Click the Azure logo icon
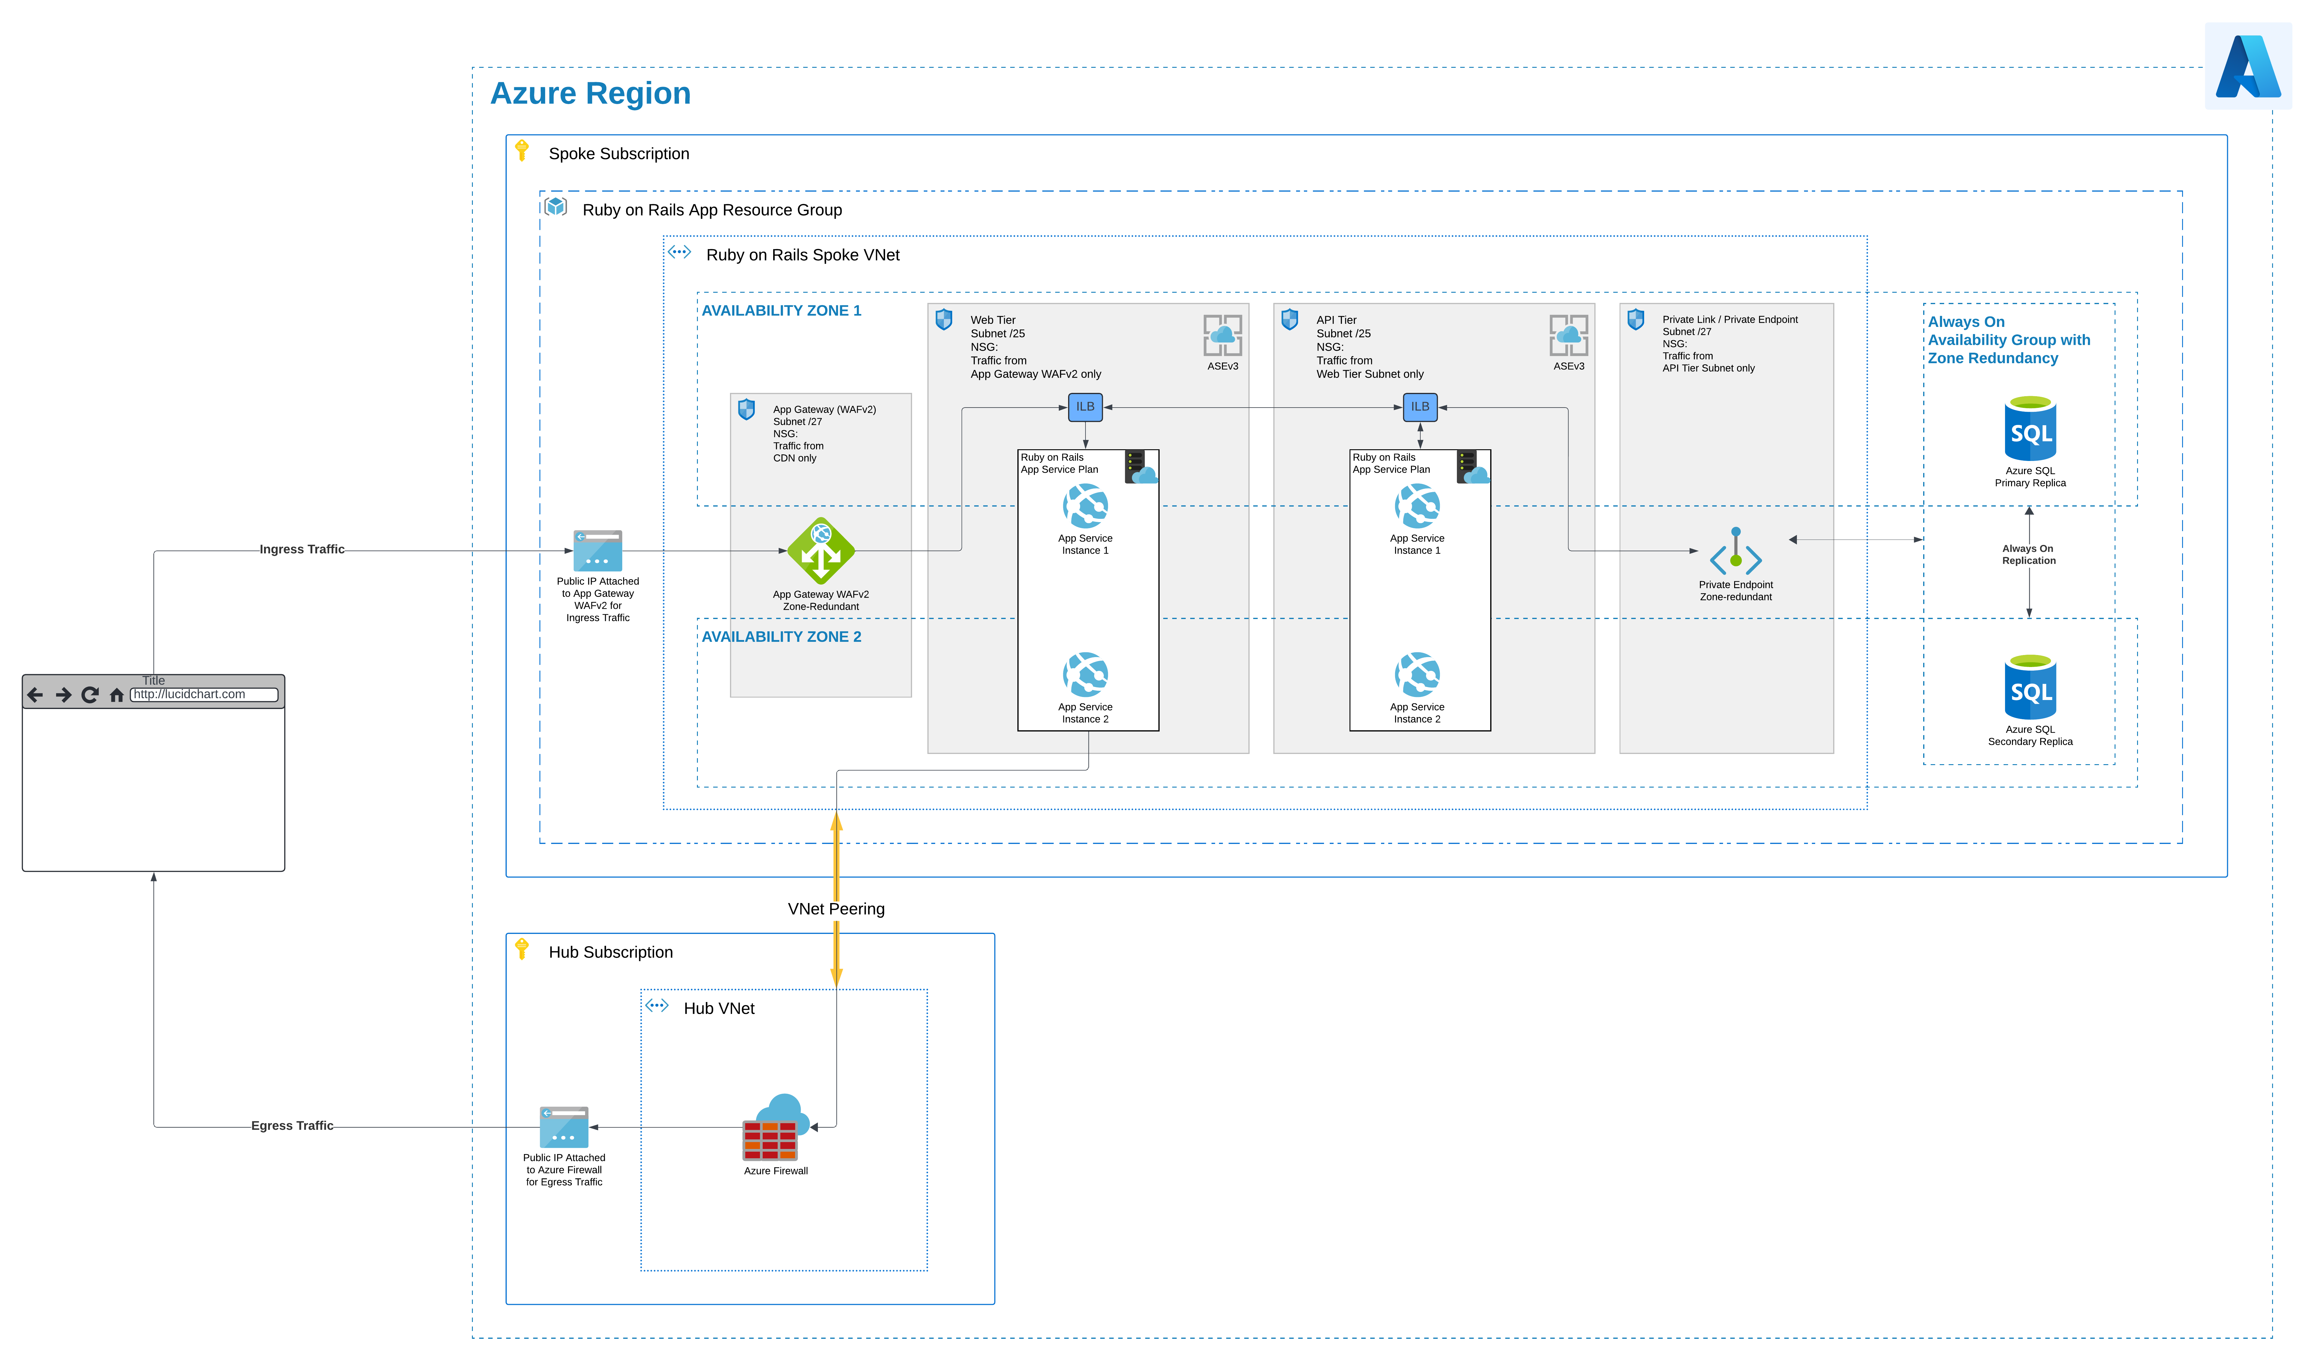Viewport: 2315px width, 1361px height. point(2248,66)
